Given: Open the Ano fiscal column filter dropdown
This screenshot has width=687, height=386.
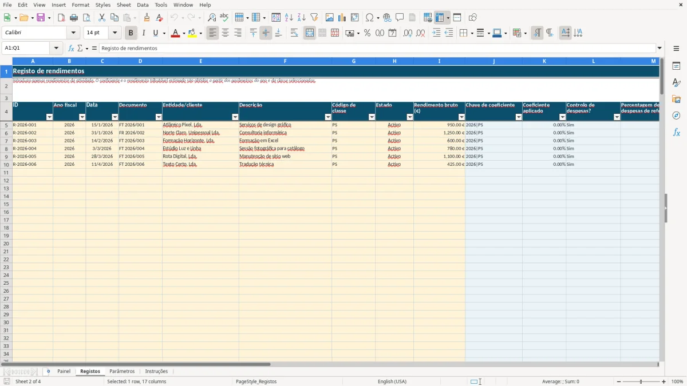Looking at the screenshot, I should [82, 117].
